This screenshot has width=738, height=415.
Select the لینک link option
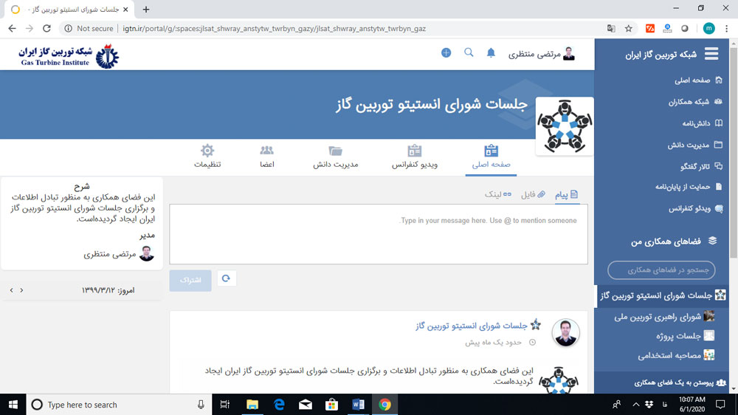497,194
